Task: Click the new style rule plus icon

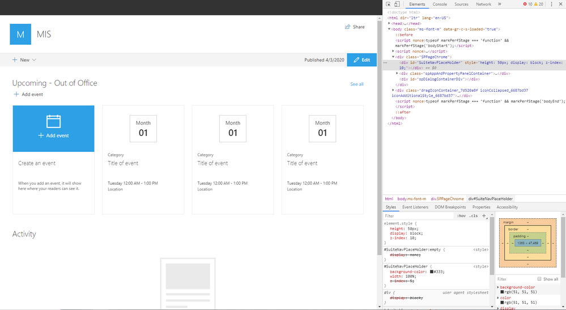Action: coord(484,216)
